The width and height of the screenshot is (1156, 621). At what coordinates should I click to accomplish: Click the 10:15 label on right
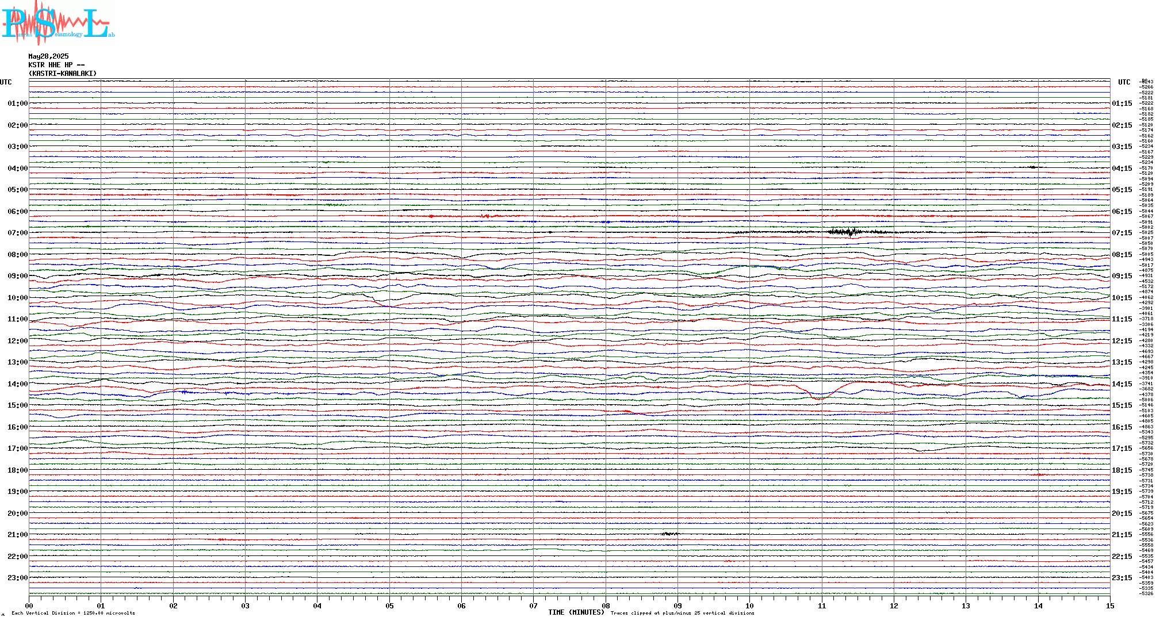click(1122, 298)
